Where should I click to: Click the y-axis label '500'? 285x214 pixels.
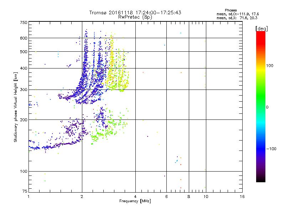pos(24,52)
